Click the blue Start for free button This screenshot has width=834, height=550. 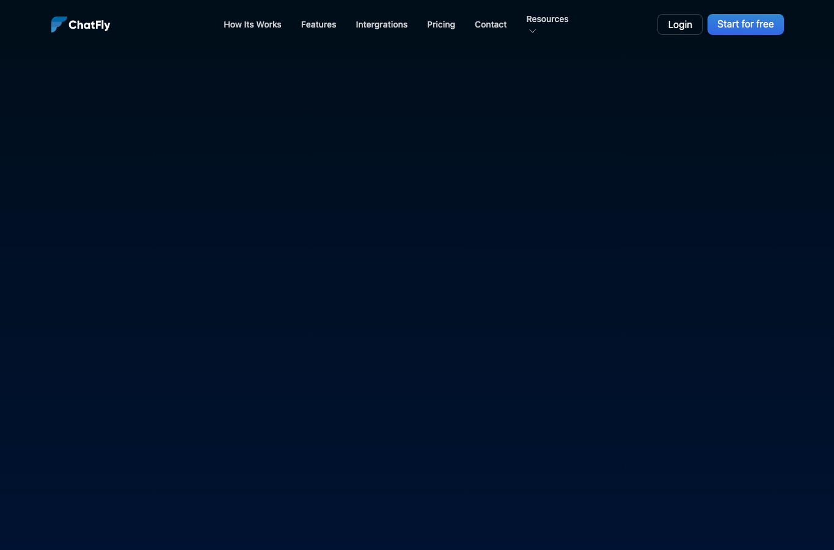pyautogui.click(x=745, y=24)
